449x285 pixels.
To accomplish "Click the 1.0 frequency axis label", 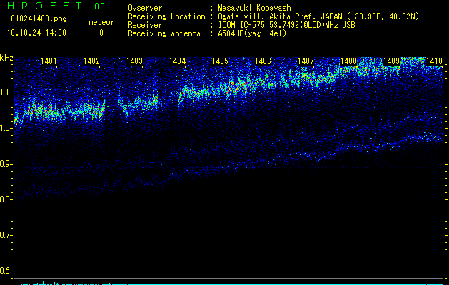I will coord(6,128).
